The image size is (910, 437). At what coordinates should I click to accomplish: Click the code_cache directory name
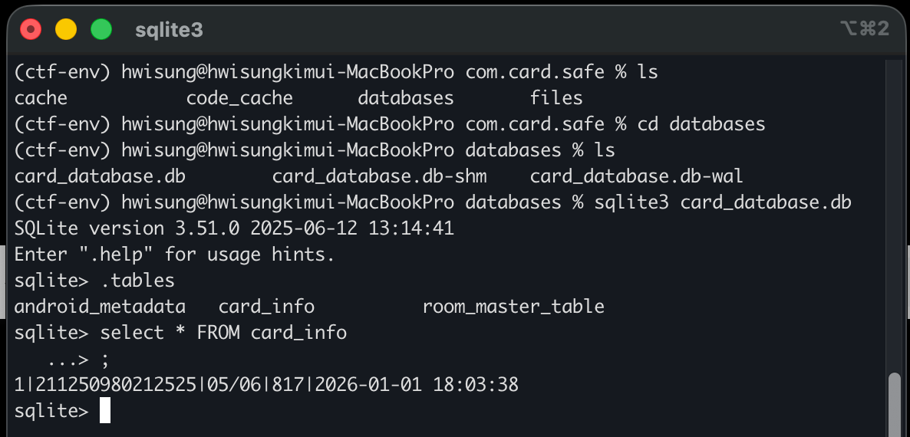(x=239, y=98)
